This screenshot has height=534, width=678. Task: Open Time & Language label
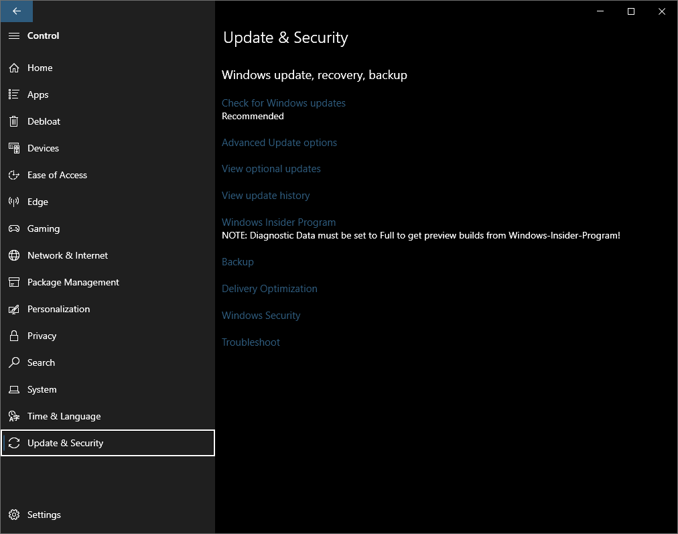(64, 416)
